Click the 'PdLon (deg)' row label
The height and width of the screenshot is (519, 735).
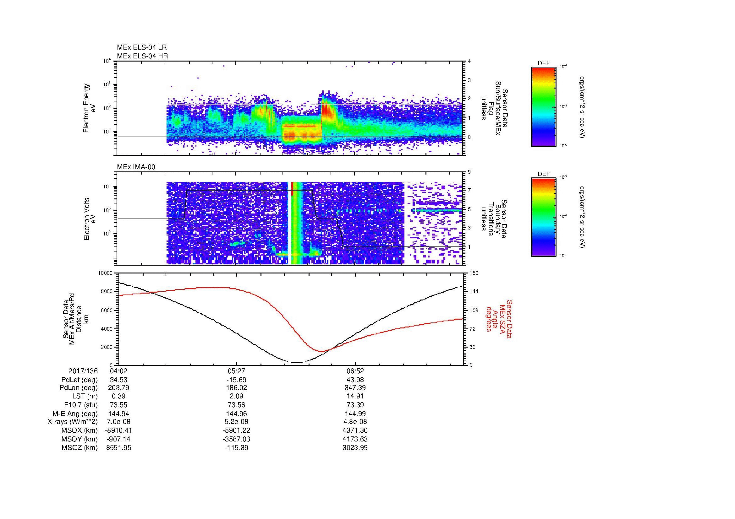click(79, 388)
